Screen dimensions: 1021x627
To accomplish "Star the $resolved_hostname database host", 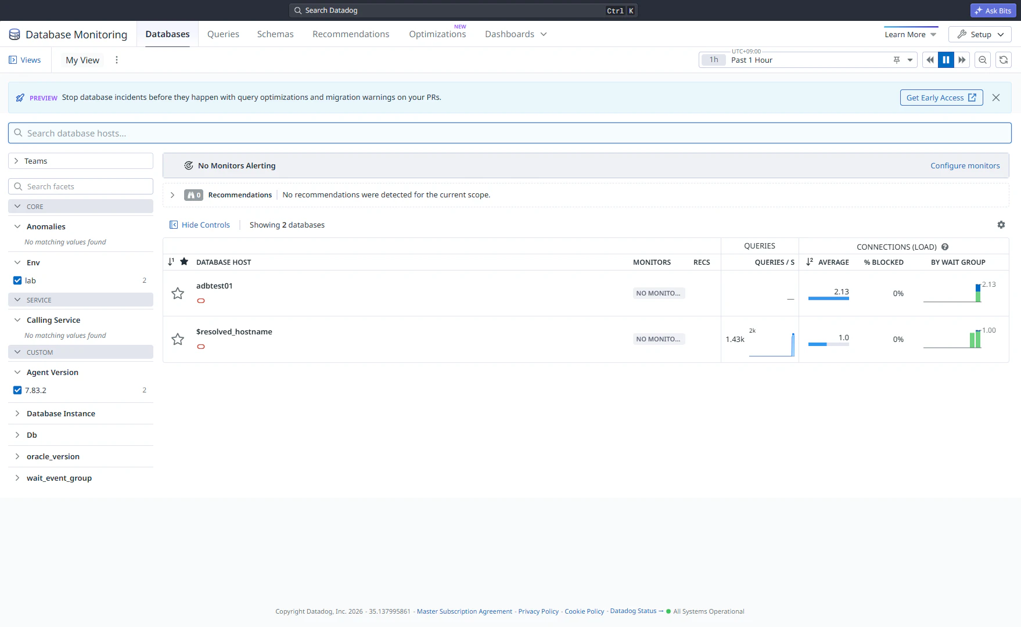I will 178,339.
